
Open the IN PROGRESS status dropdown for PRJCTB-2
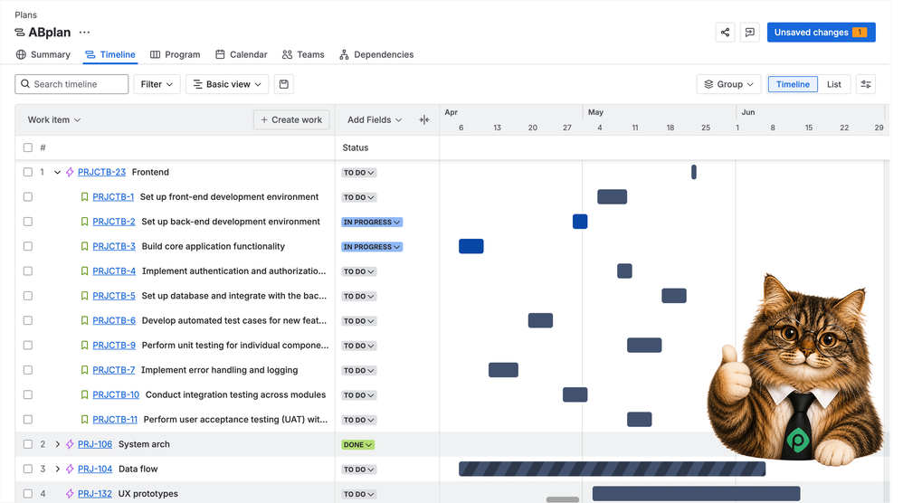tap(372, 223)
